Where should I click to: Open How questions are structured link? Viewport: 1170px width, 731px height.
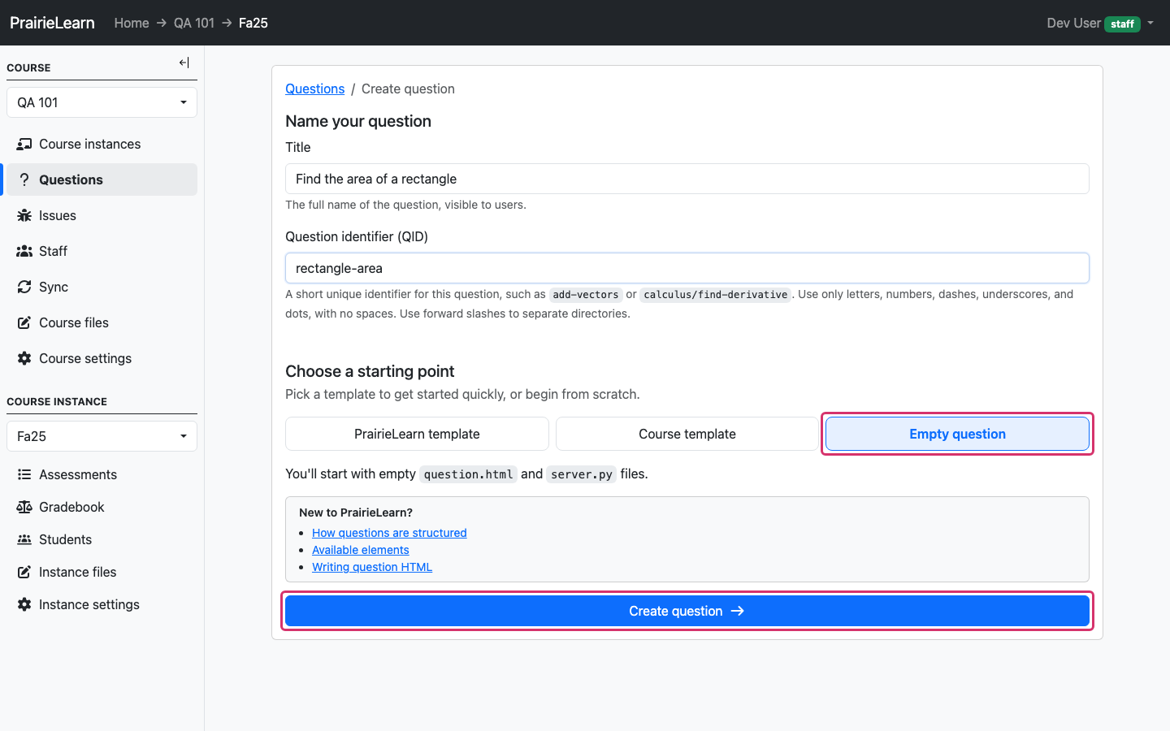(x=389, y=533)
